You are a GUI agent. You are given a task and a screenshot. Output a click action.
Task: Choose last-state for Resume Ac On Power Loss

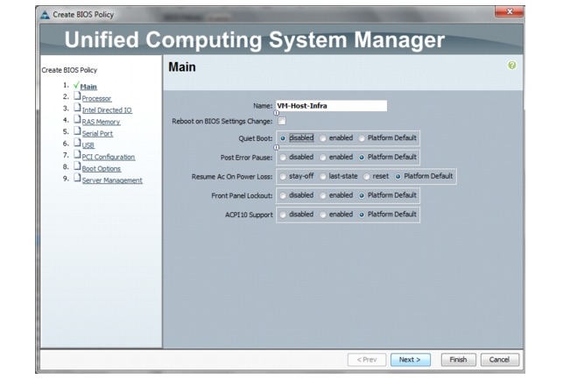tap(323, 176)
